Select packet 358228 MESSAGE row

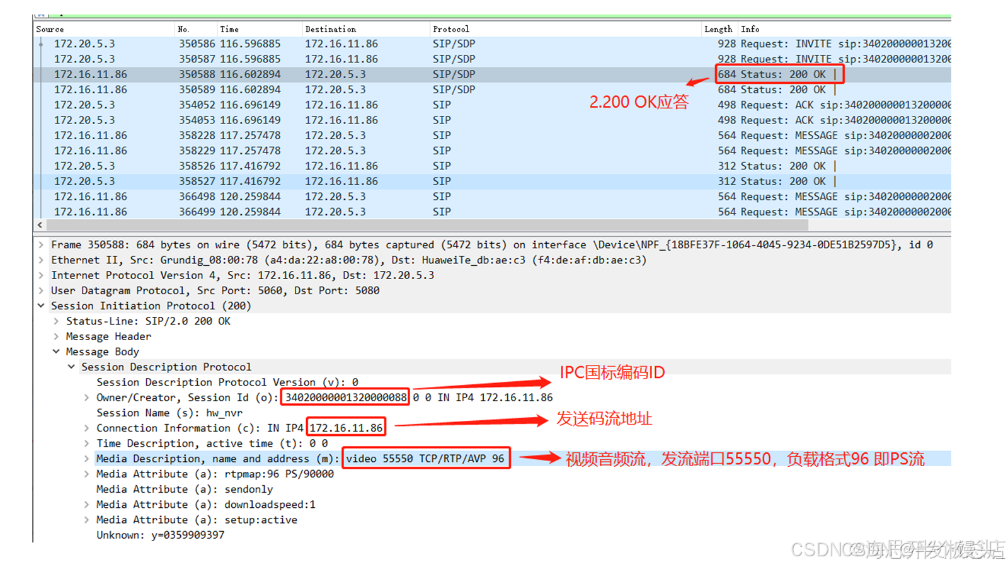click(492, 135)
